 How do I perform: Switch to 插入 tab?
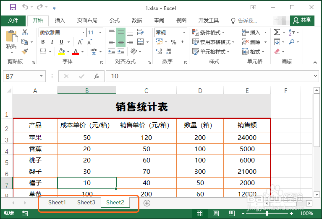click(60, 21)
